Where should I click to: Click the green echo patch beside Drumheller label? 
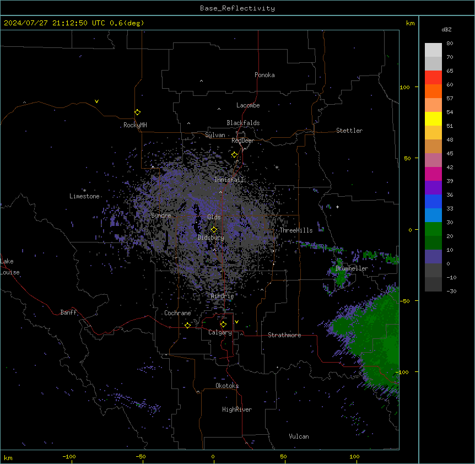tap(341, 274)
